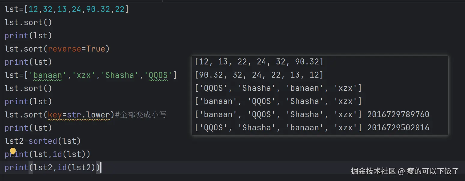465x181 pixels.
Task: Click the print(lst,id(lst)) line
Action: coord(47,154)
